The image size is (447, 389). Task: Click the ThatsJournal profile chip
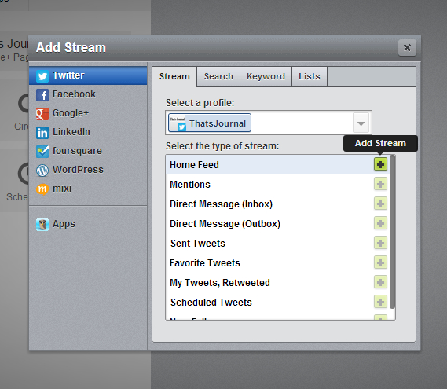(210, 123)
